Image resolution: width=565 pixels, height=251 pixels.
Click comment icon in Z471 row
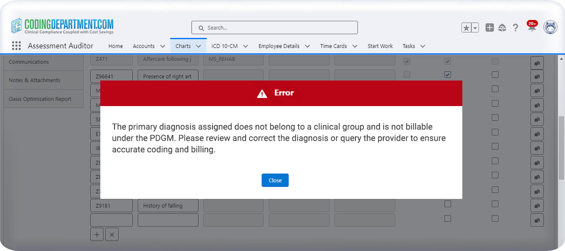click(537, 62)
